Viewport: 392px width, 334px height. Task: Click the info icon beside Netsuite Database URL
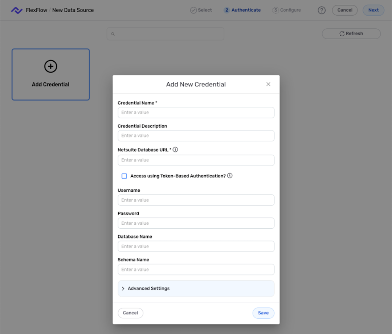175,150
